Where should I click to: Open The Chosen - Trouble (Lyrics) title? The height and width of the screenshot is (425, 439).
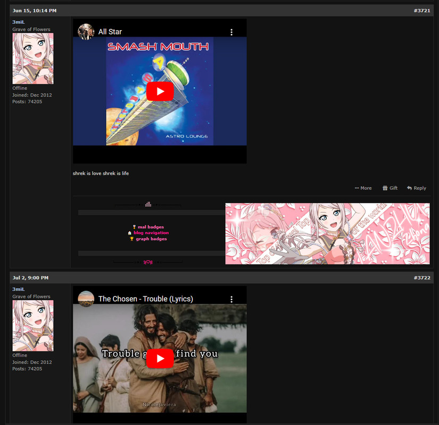tap(146, 299)
